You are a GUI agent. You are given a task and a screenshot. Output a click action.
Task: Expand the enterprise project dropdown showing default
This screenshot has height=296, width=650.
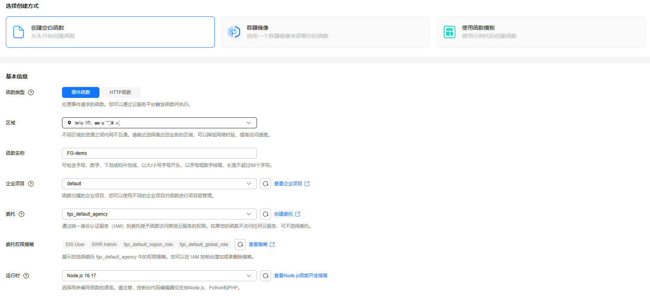pos(159,184)
